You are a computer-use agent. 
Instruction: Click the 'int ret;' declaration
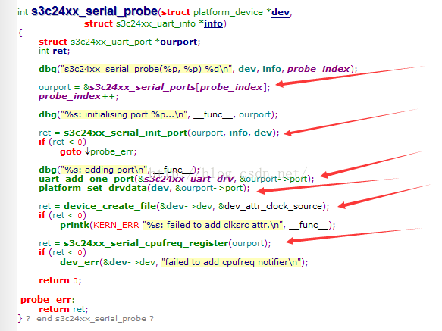tap(54, 51)
